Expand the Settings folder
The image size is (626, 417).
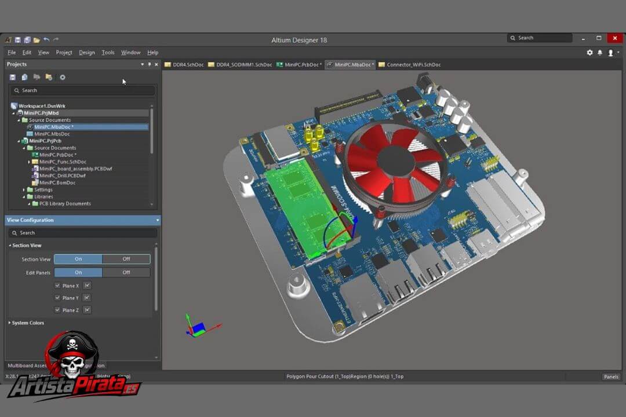[24, 190]
